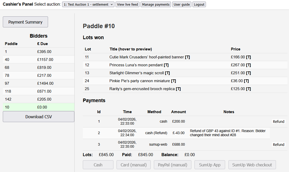The image size is (289, 172).
Task: Launch SumUp Web checkout
Action: click(252, 165)
